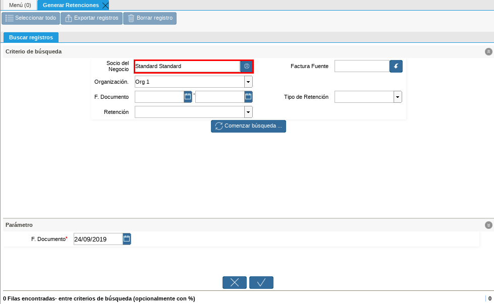
Task: Open the Buscar registros tab
Action: [31, 37]
